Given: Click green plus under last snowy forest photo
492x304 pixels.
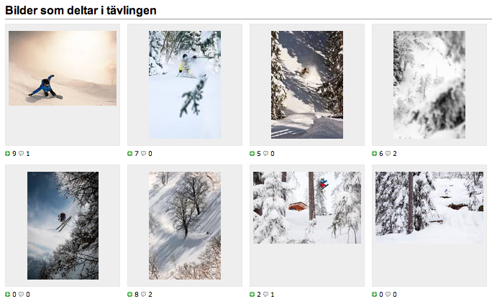Looking at the screenshot, I should pyautogui.click(x=374, y=294).
